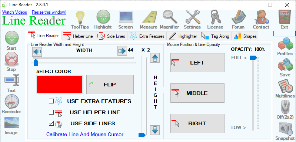
Task: Visit the Forum icon
Action: 239,17
